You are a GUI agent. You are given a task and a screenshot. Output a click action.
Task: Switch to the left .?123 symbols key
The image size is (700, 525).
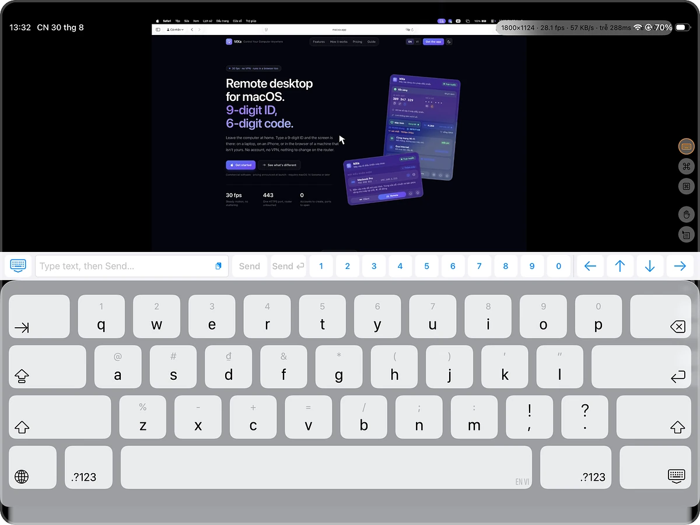click(88, 467)
